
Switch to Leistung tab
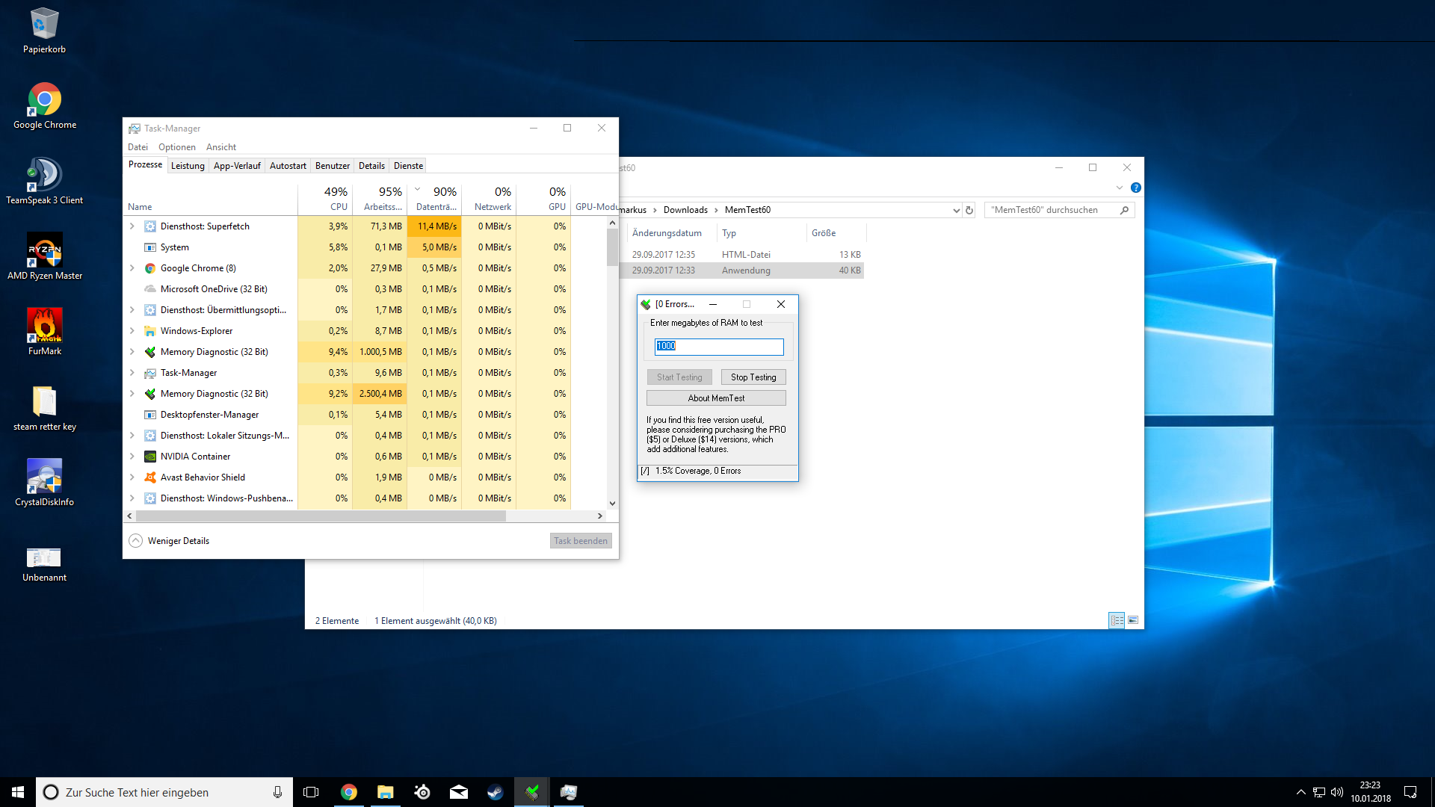click(188, 166)
